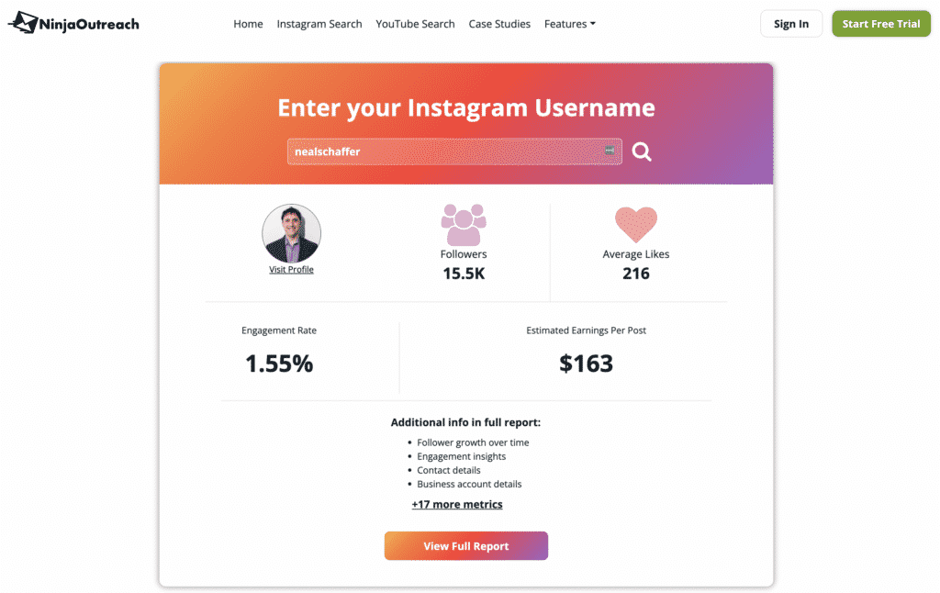Click the magnifying glass search icon
This screenshot has height=593, width=940.
[641, 151]
